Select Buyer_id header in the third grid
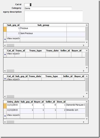Screen dimensions: 100x138 (79, 76)
